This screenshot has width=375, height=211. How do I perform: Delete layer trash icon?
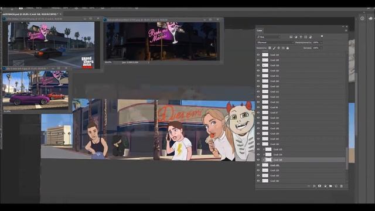pyautogui.click(x=342, y=186)
